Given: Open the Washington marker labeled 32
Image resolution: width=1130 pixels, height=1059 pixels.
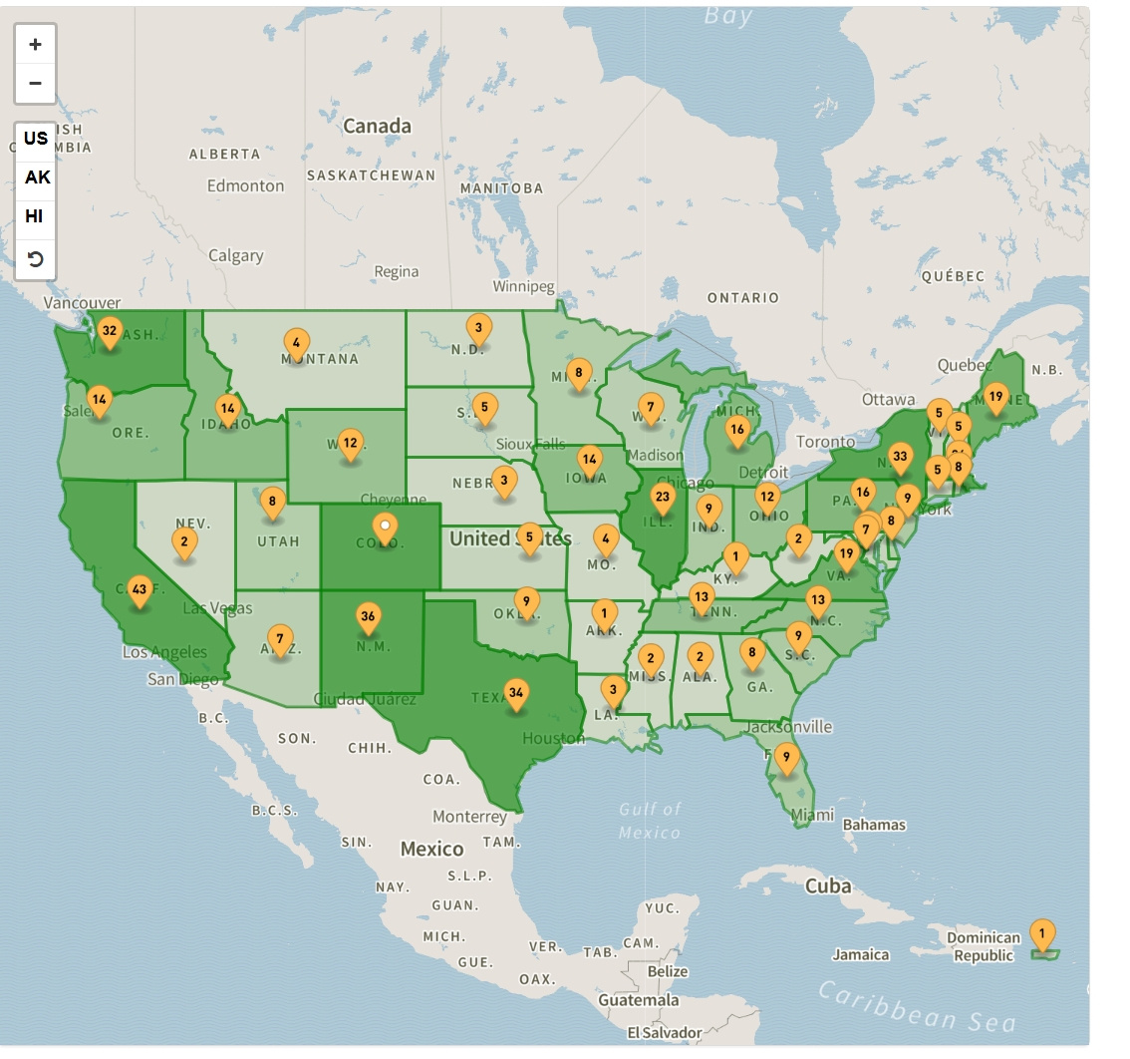Looking at the screenshot, I should (109, 333).
